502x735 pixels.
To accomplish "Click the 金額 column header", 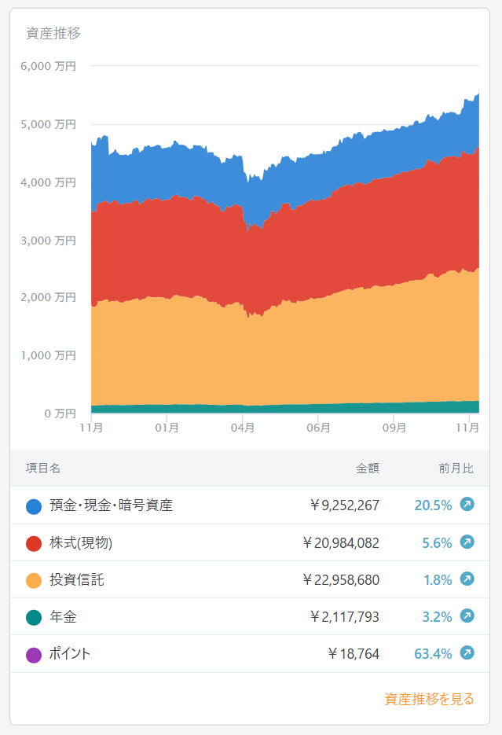I will tap(368, 469).
